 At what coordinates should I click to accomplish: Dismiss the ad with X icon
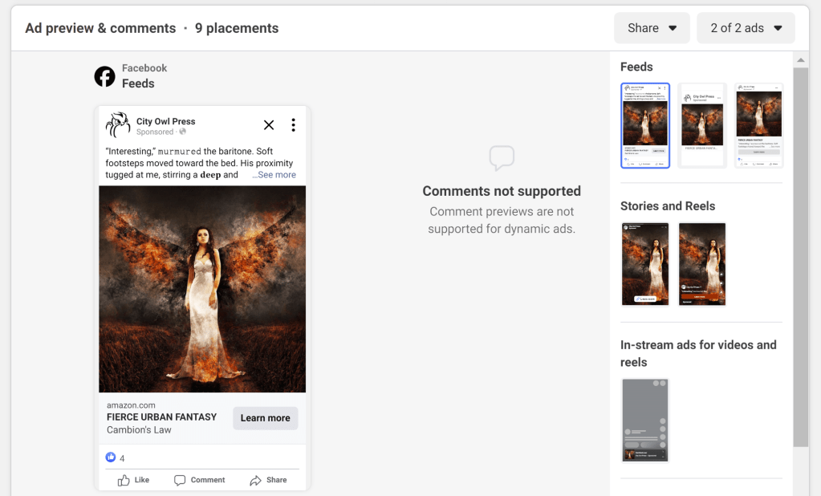(269, 125)
